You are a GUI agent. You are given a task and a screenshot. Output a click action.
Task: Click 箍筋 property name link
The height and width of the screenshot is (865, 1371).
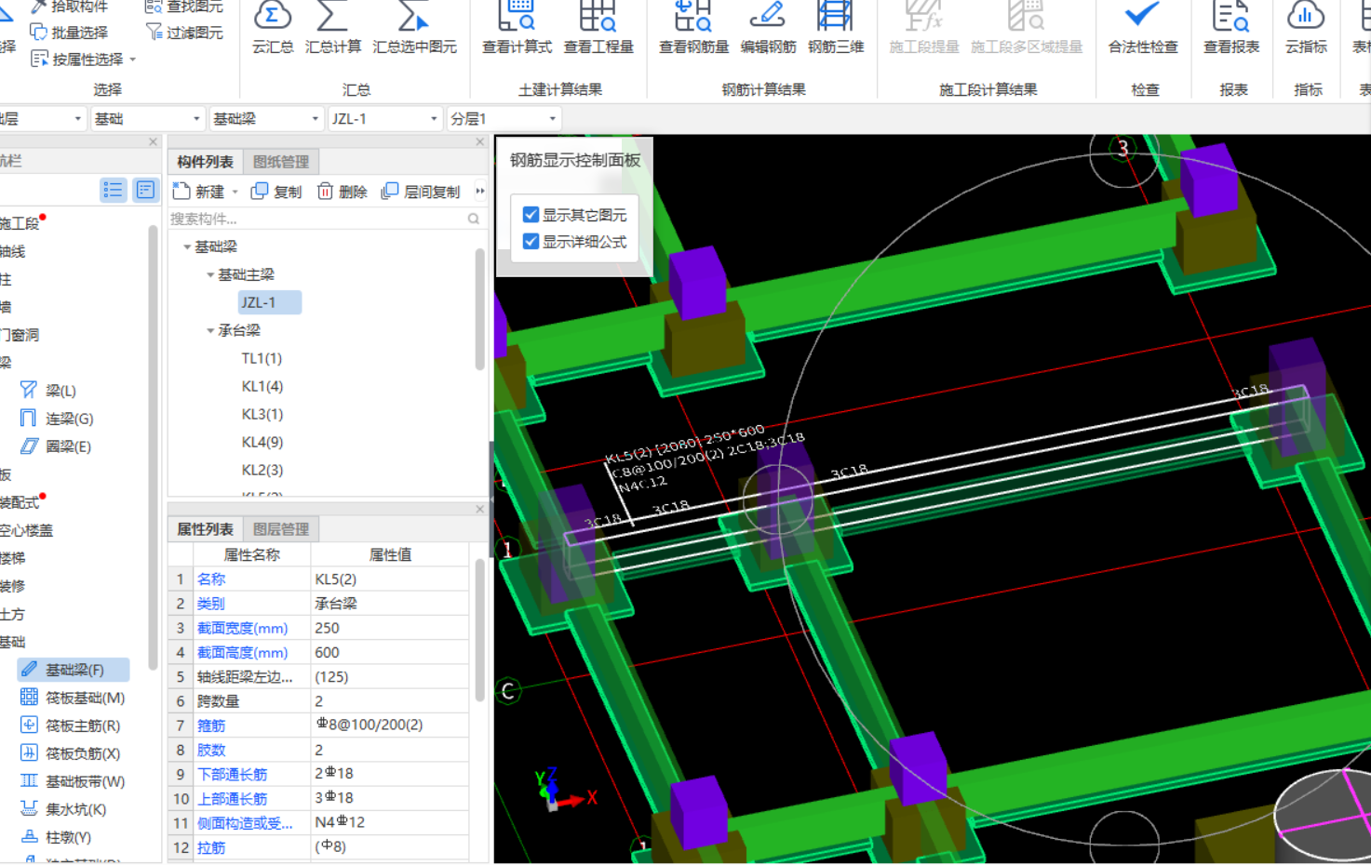(x=211, y=725)
